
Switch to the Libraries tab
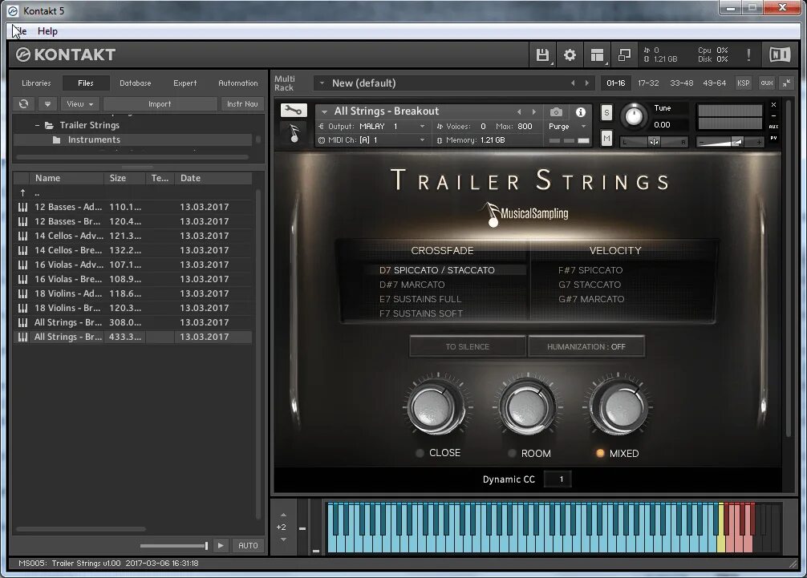tap(36, 83)
